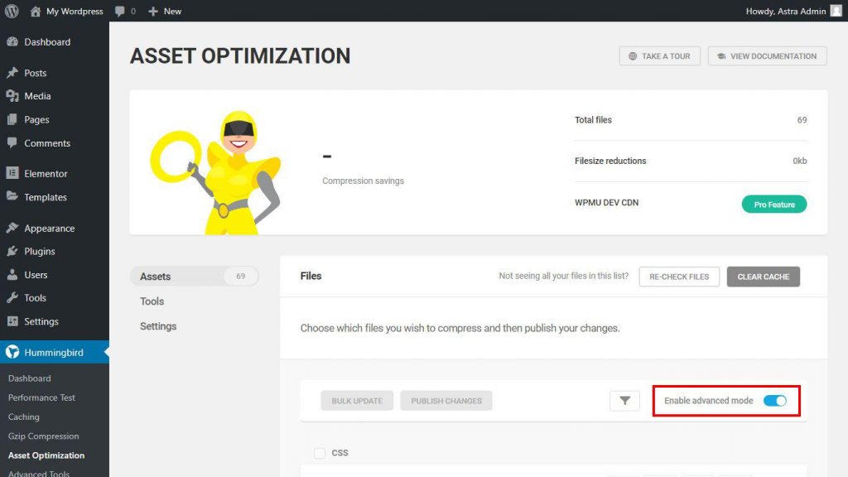Screen dimensions: 848x477
Task: Open the comments counter in admin bar
Action: tap(124, 11)
